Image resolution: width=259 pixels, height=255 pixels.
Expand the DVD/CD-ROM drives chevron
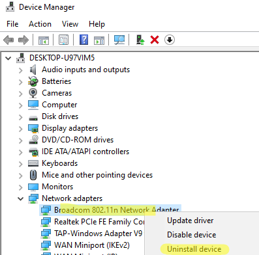[21, 141]
